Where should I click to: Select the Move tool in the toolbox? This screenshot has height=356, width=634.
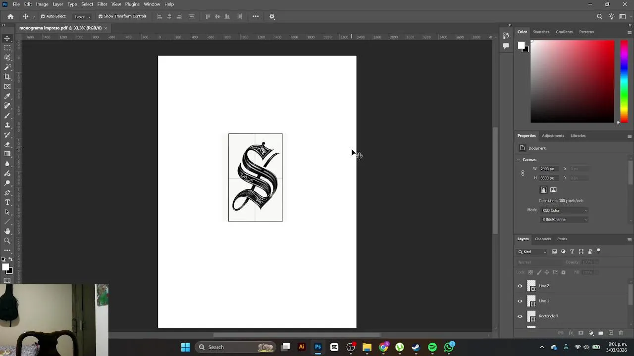(7, 38)
